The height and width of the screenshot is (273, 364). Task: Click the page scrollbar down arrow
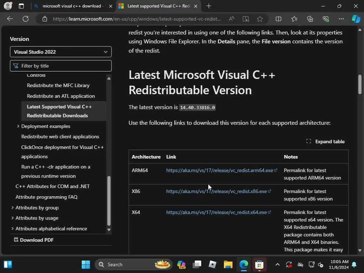pyautogui.click(x=360, y=251)
